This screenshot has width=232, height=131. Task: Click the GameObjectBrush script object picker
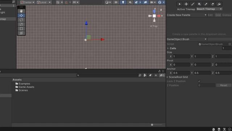pos(229,44)
